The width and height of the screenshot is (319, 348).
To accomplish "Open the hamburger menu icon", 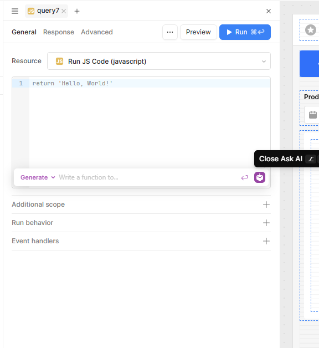I will [15, 11].
